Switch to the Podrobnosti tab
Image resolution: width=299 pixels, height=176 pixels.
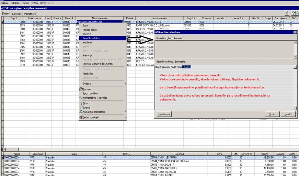tap(30, 14)
